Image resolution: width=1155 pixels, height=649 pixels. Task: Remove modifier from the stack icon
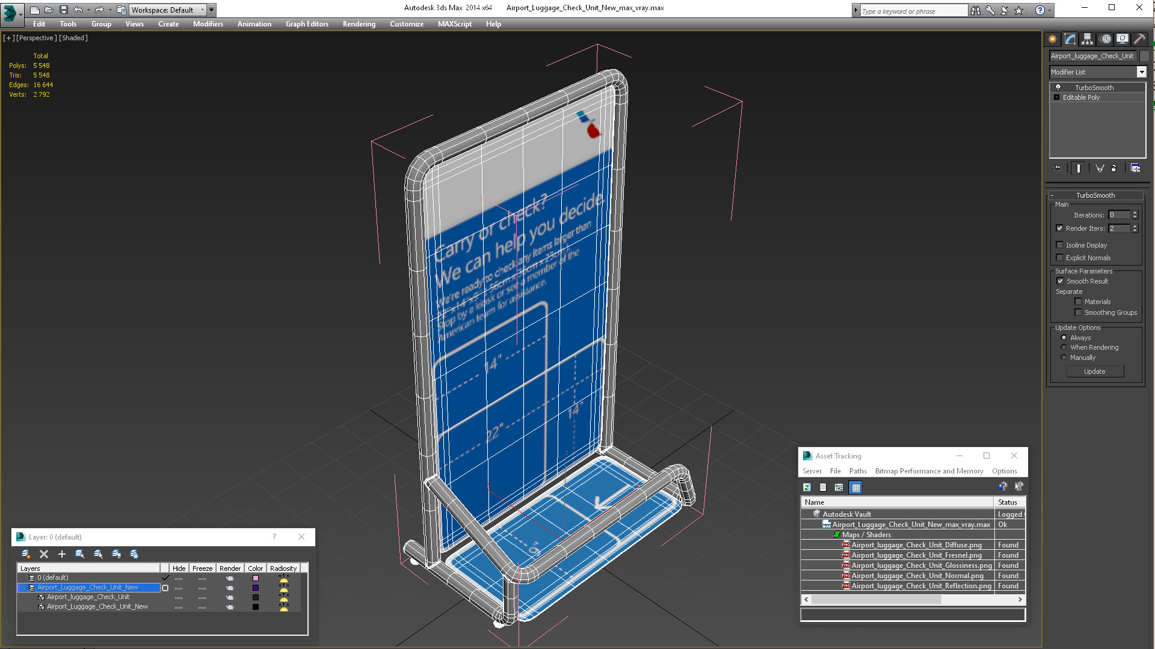coord(1114,168)
